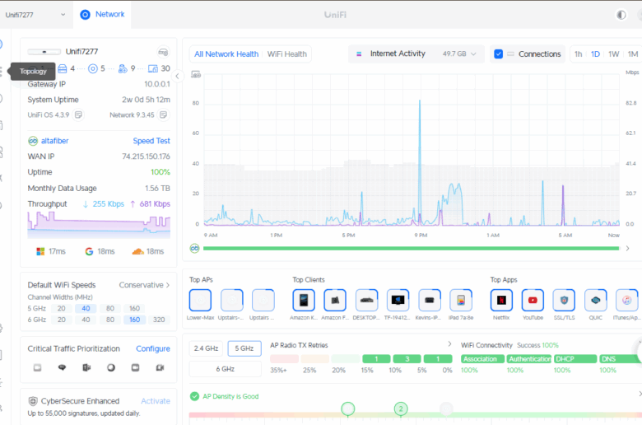
Task: Uncheck the Connections checkbox
Action: (499, 54)
